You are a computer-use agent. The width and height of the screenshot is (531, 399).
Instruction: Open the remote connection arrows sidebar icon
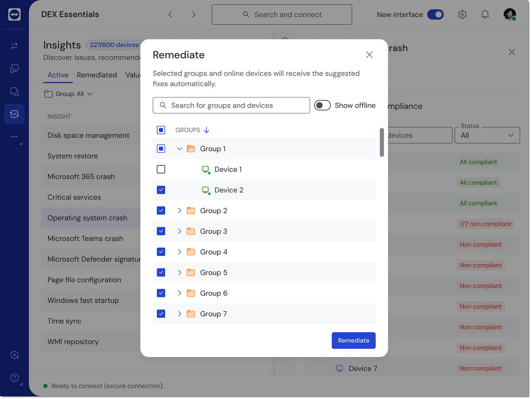[x=15, y=46]
